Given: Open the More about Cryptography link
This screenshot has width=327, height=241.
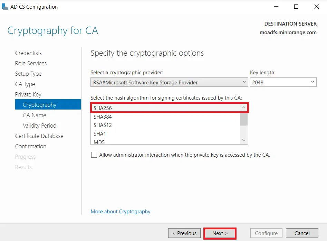Looking at the screenshot, I should [x=120, y=211].
